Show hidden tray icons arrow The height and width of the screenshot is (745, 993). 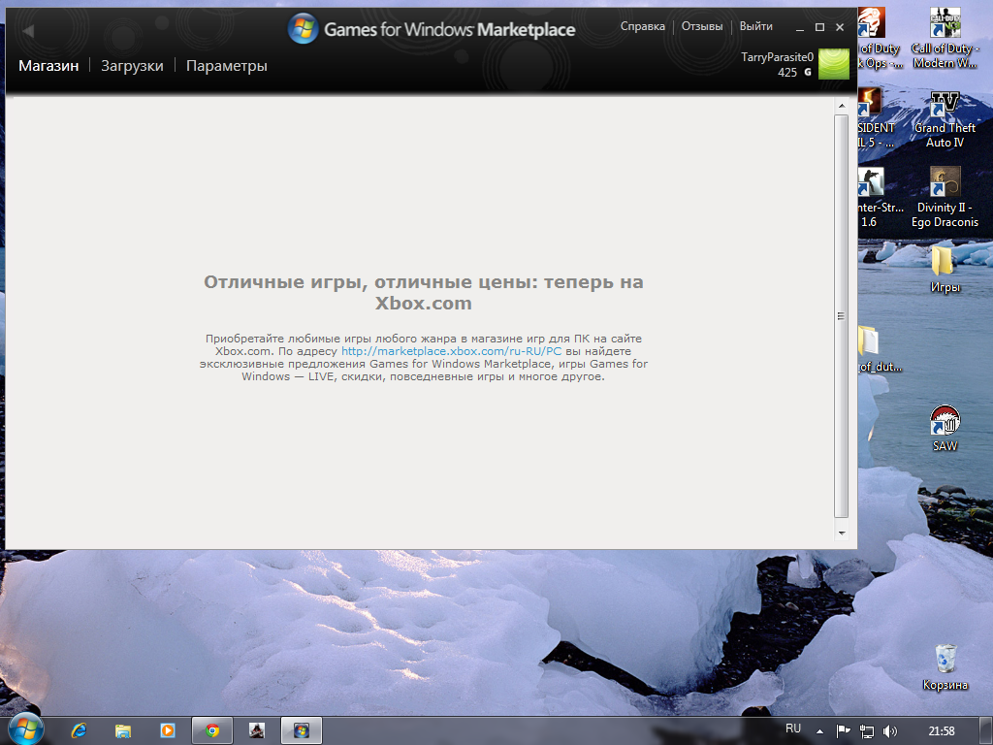818,730
